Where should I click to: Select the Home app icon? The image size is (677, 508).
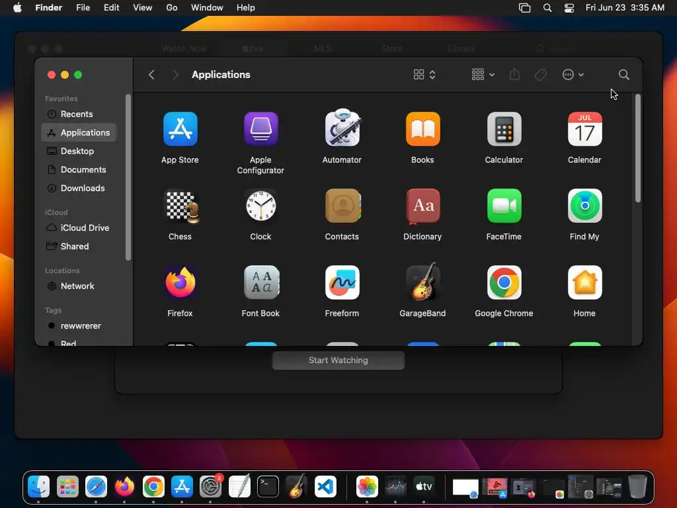pos(584,282)
